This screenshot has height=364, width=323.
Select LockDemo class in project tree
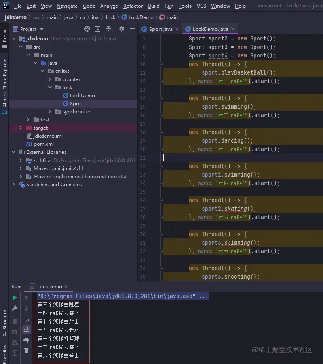pos(79,96)
